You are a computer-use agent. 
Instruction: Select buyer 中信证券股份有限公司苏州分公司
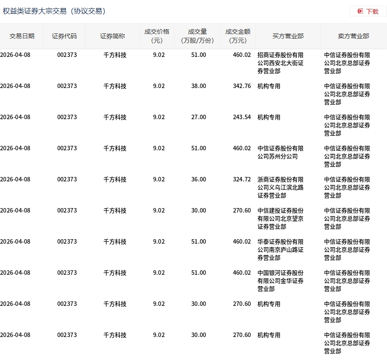(x=280, y=152)
